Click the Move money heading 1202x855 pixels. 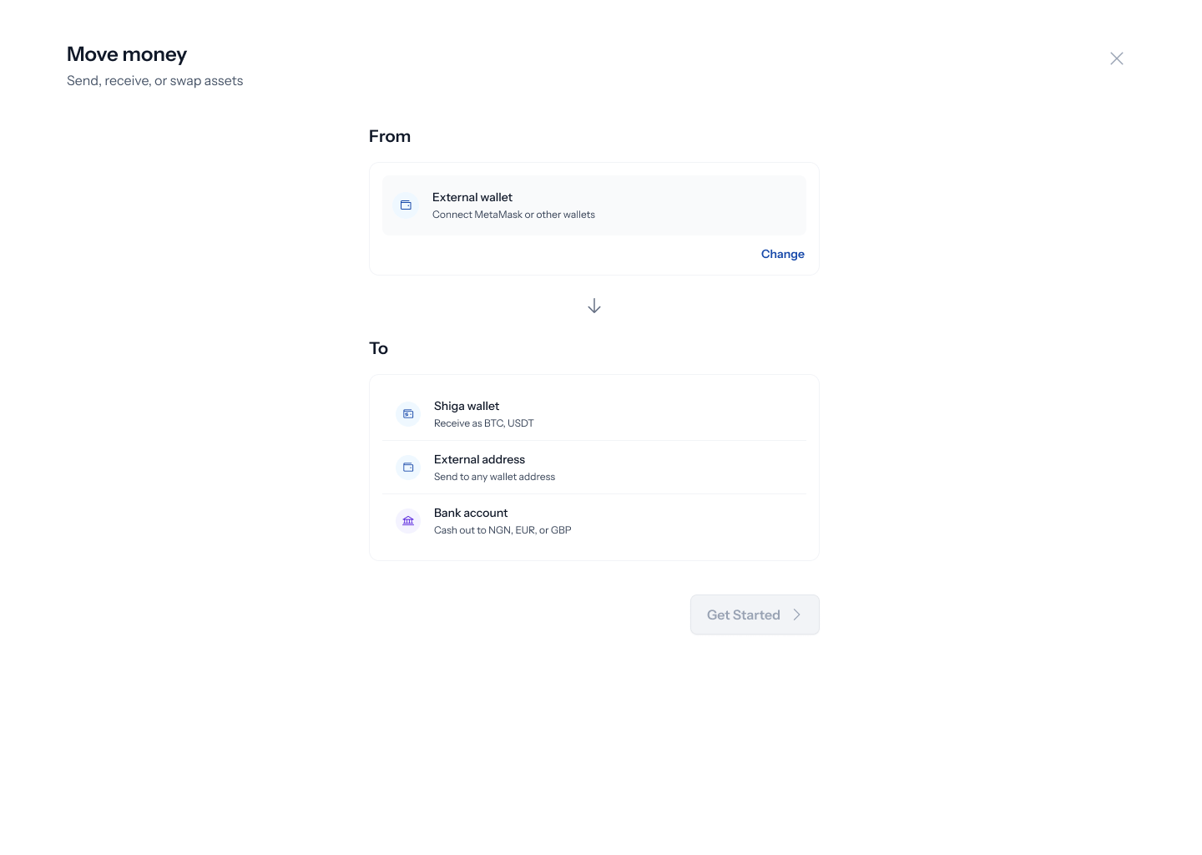pos(127,54)
